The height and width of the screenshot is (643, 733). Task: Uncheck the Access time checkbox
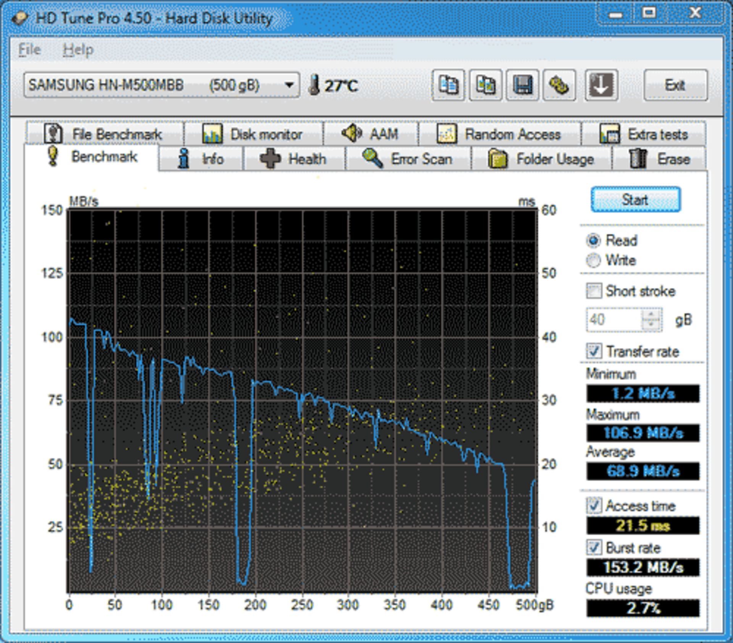click(x=594, y=506)
